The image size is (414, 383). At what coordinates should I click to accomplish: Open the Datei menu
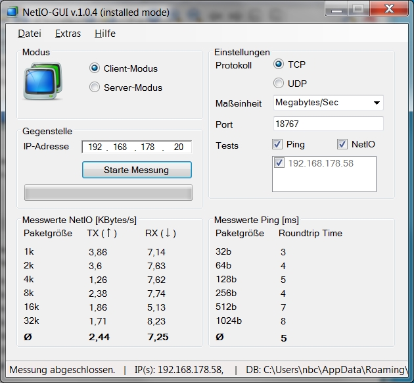pos(30,34)
